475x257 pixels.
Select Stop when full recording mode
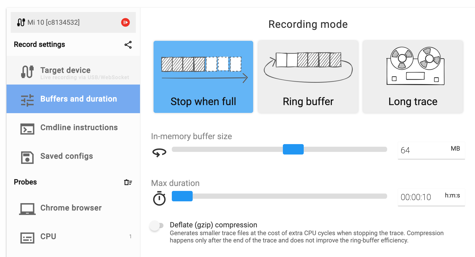click(x=203, y=77)
